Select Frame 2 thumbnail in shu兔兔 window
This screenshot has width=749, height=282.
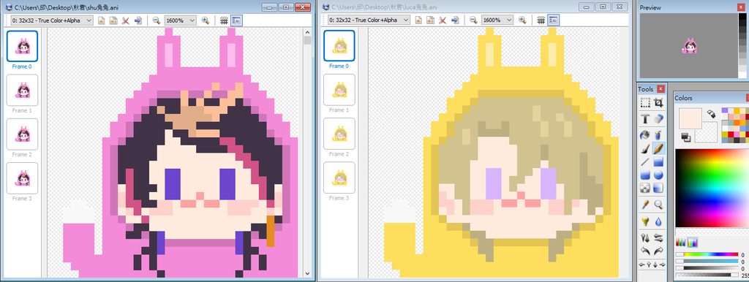coord(22,134)
